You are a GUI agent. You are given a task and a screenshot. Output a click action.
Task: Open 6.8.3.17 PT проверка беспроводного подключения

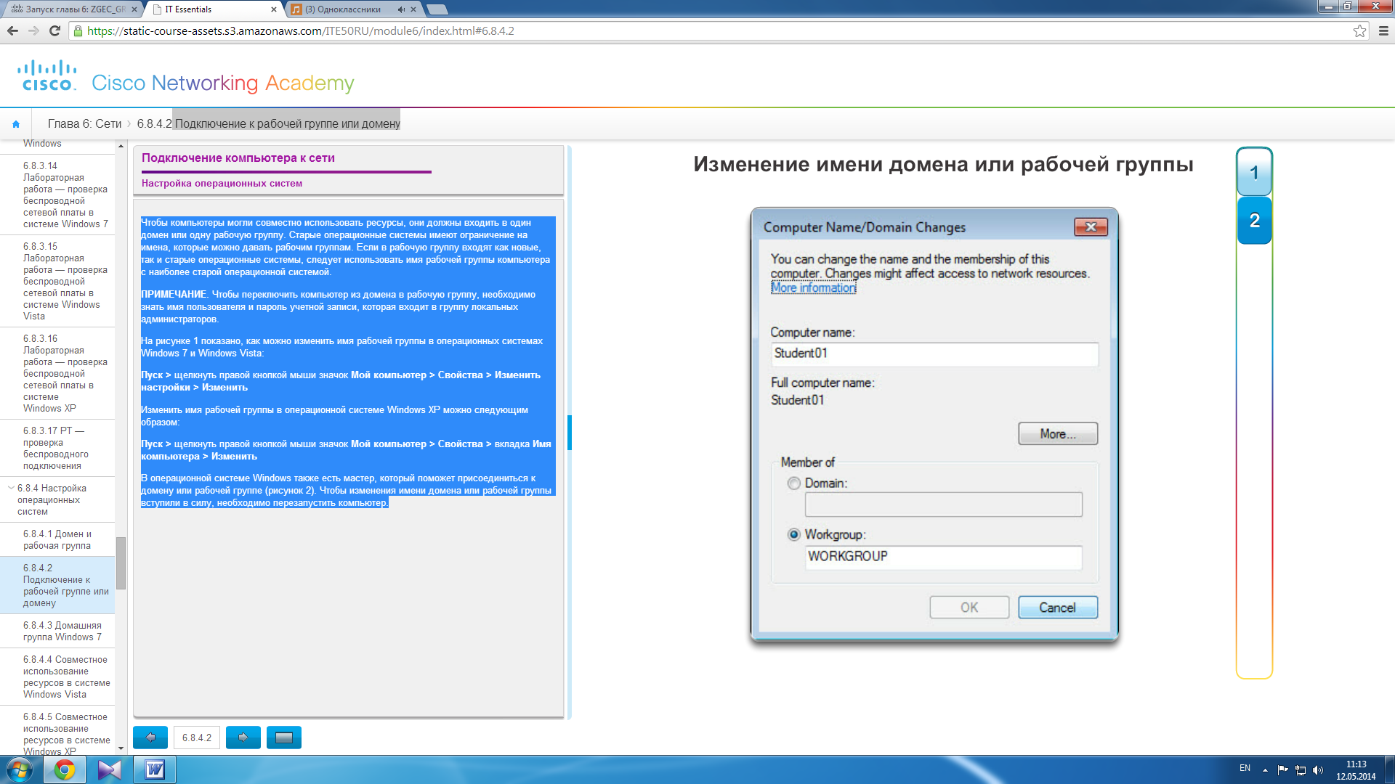(57, 448)
